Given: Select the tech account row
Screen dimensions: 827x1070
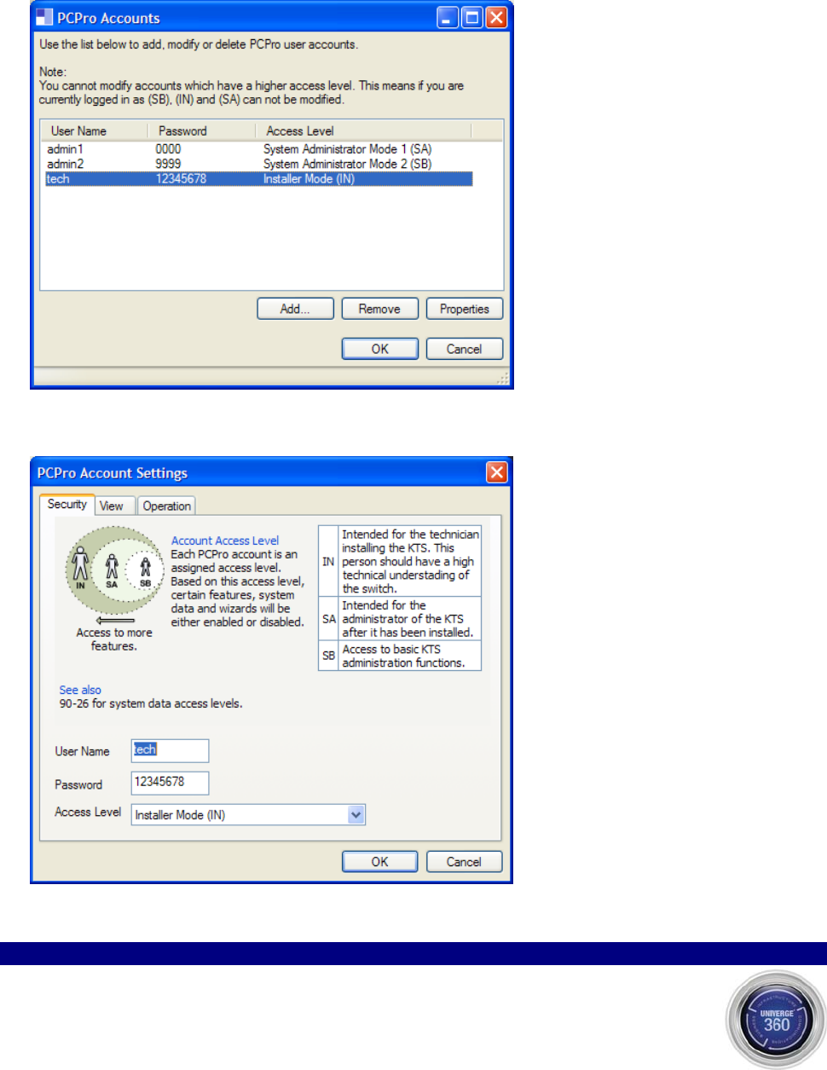Looking at the screenshot, I should click(259, 178).
